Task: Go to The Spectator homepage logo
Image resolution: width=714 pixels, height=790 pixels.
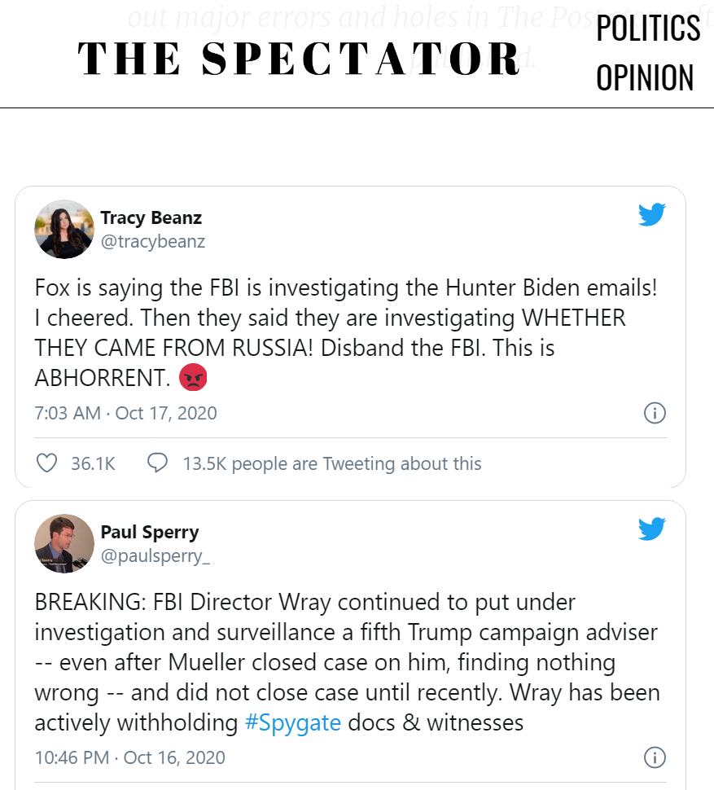Action: (x=299, y=59)
